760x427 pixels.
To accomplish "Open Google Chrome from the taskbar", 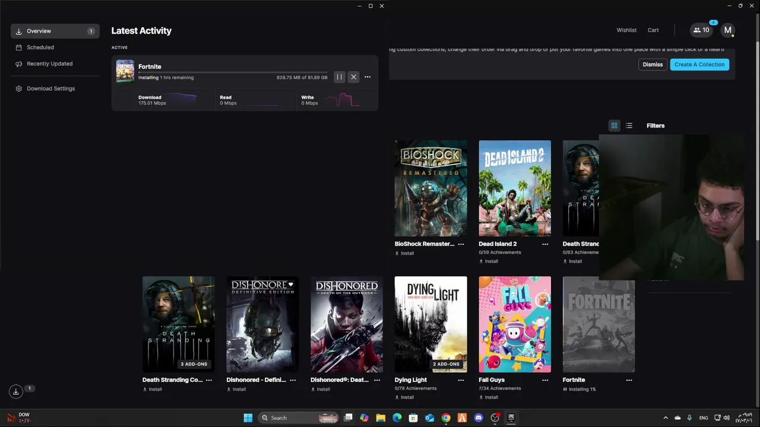I will (446, 418).
